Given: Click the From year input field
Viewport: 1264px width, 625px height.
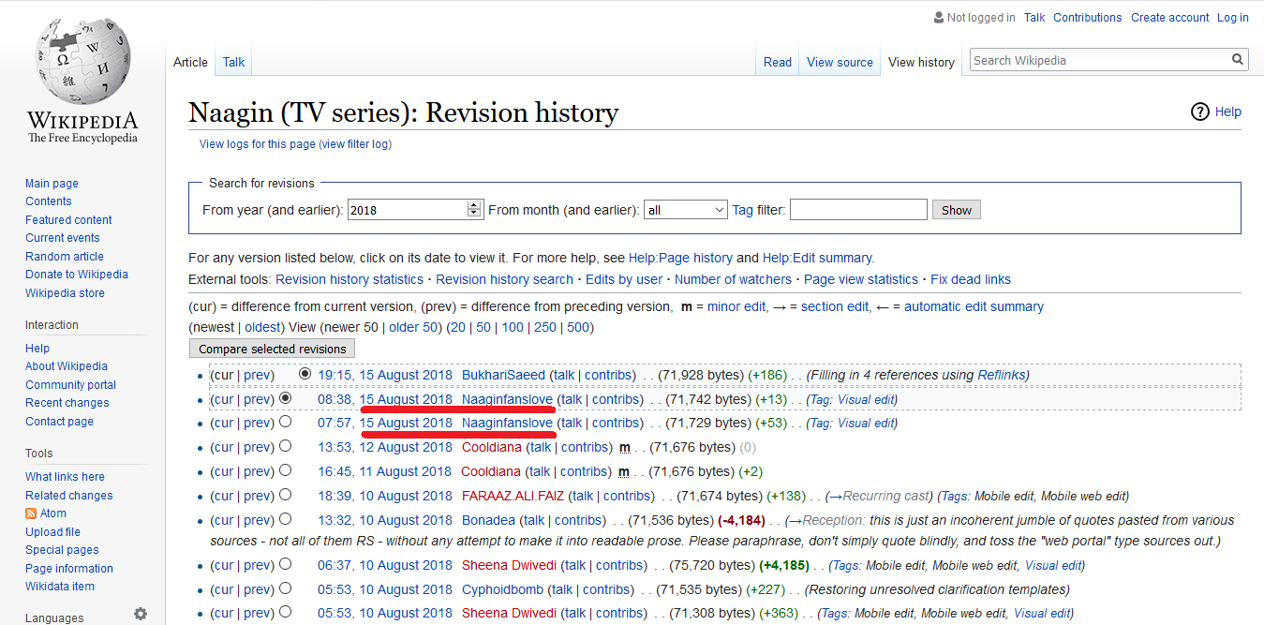Looking at the screenshot, I should coord(408,210).
